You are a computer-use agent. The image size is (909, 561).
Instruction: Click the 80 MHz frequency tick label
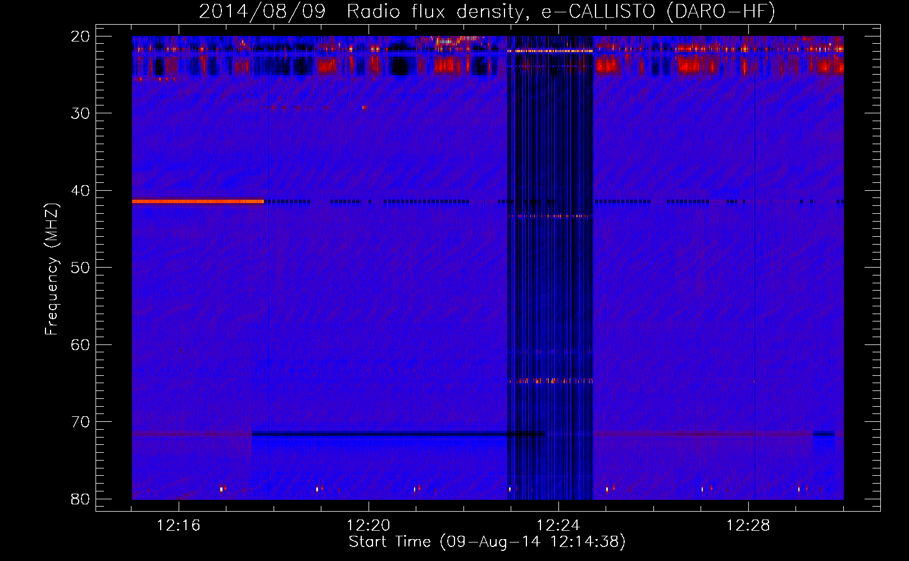pyautogui.click(x=80, y=499)
